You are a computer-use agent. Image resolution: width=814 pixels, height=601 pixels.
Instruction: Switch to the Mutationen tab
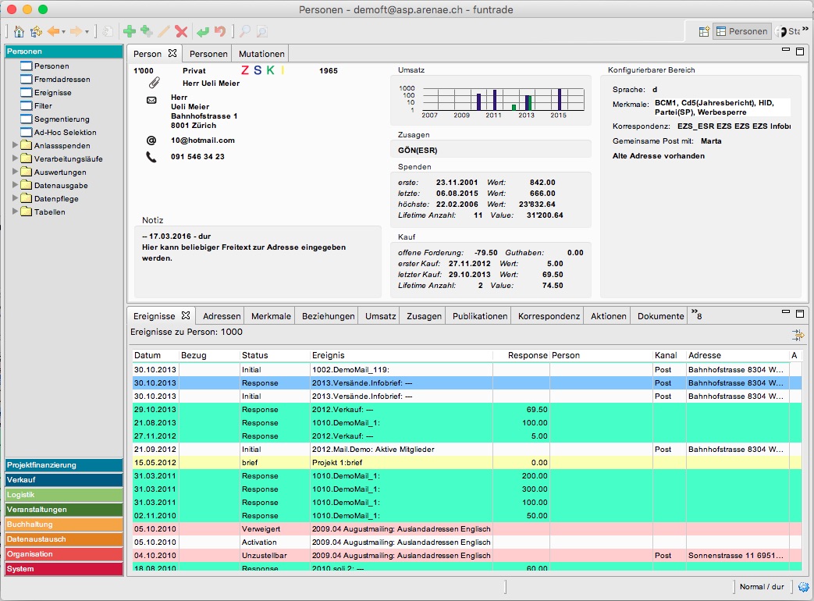point(261,54)
